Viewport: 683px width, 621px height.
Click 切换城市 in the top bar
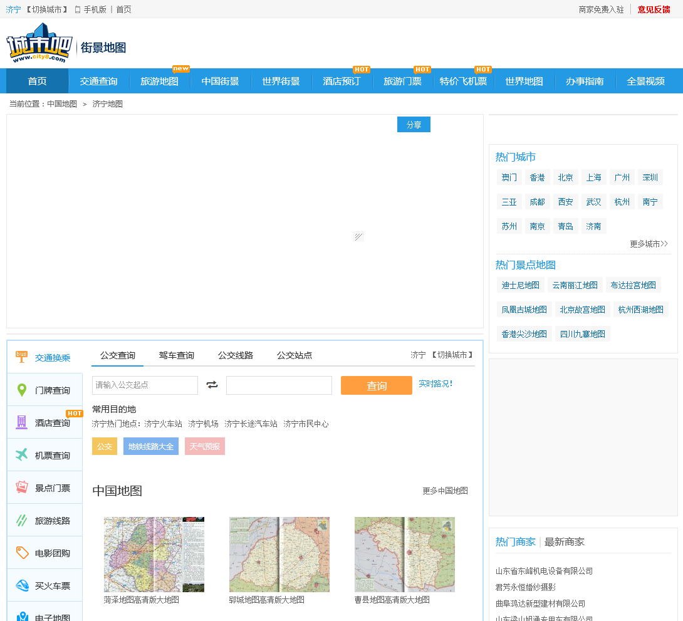click(x=47, y=9)
